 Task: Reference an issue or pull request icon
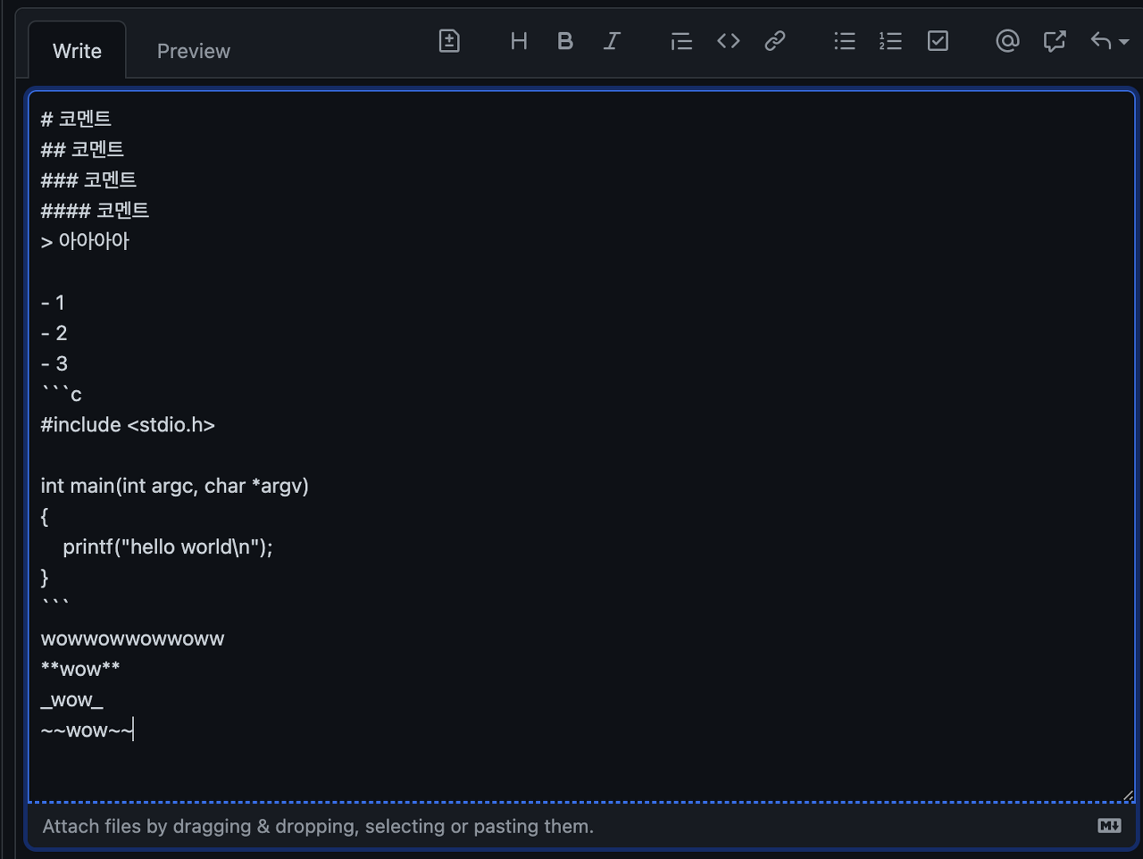(x=1055, y=41)
